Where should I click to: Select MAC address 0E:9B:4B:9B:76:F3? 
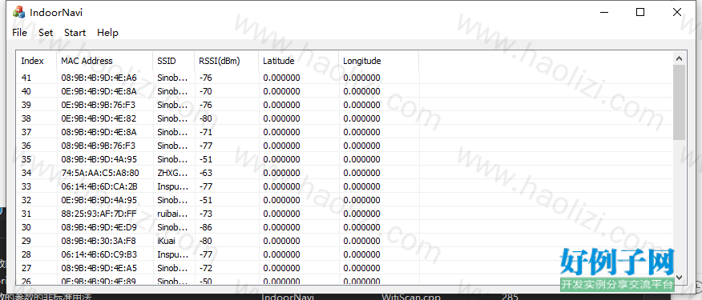98,105
